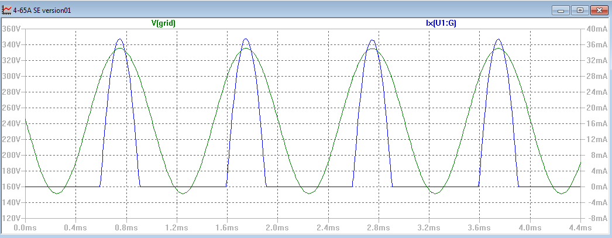Click the 4mA right axis label
The image size is (612, 238).
599,171
